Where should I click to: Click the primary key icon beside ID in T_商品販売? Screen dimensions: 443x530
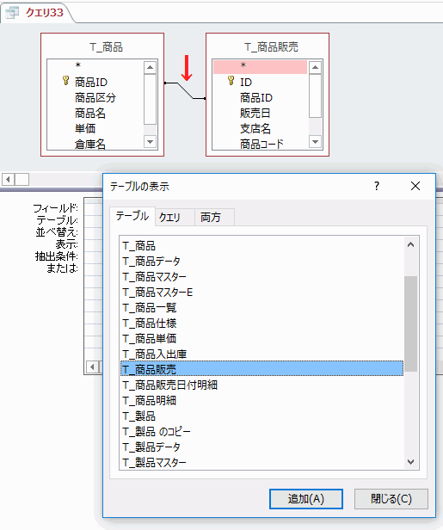pos(231,81)
